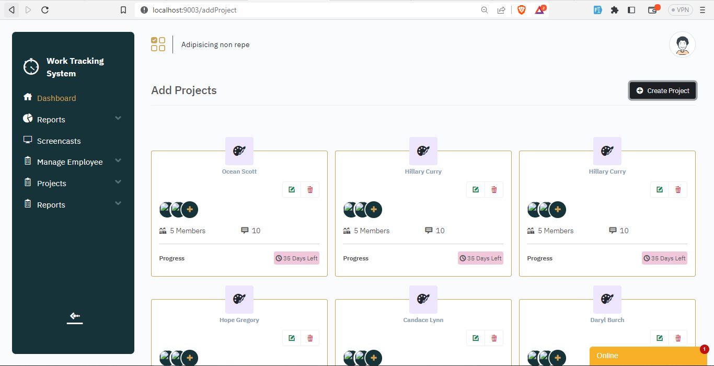Click the stopwatch logo of Work Tracking System
This screenshot has height=366, width=714.
[x=31, y=67]
